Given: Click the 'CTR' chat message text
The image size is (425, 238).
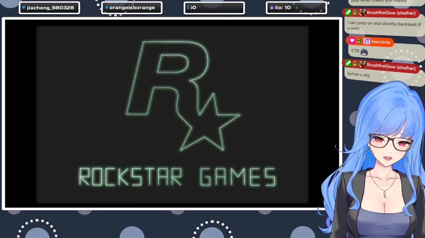Looking at the screenshot, I should tap(355, 51).
